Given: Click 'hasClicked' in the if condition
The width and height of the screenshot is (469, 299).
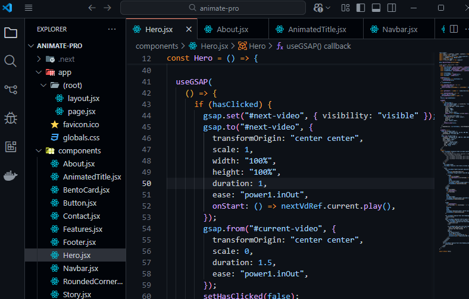Looking at the screenshot, I should [x=235, y=104].
